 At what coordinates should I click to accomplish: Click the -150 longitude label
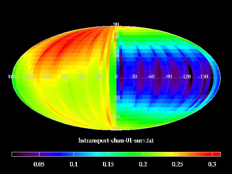pyautogui.click(x=203, y=76)
